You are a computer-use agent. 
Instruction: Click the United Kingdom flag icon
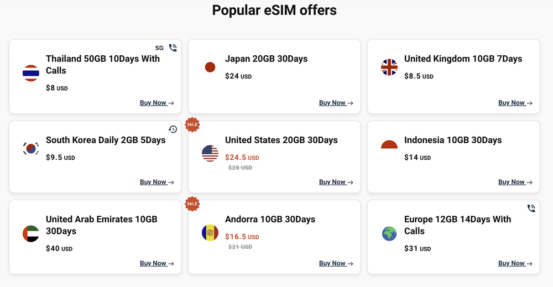tap(389, 67)
